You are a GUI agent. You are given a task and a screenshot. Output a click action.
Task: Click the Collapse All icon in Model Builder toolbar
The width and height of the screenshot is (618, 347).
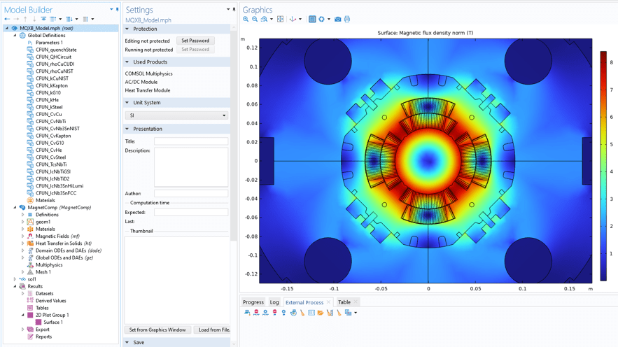52,19
